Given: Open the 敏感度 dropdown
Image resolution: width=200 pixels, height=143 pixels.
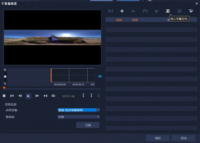Looking at the screenshot, I should pos(98,117).
